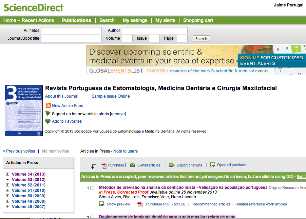Click the green alert tag icon beside Signed up
This screenshot has height=219, width=306.
48,113
